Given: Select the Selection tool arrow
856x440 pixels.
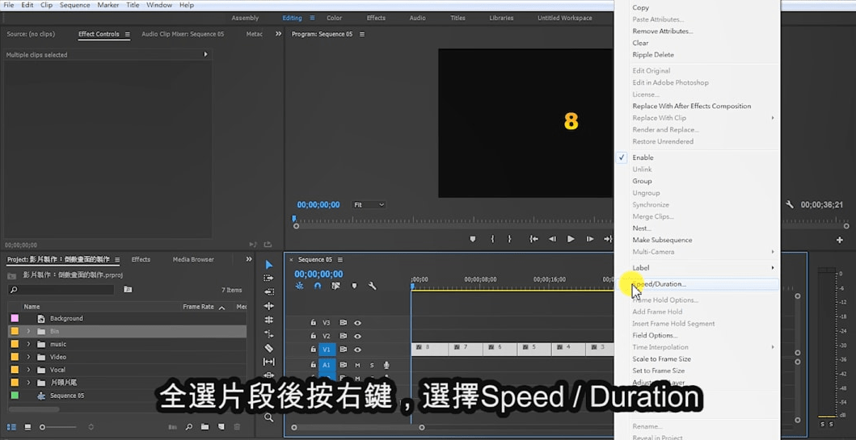Looking at the screenshot, I should click(268, 265).
